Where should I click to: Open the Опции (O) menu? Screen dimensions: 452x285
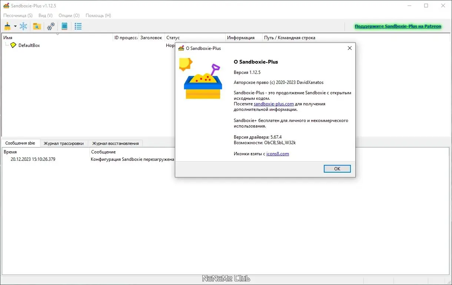pyautogui.click(x=69, y=16)
